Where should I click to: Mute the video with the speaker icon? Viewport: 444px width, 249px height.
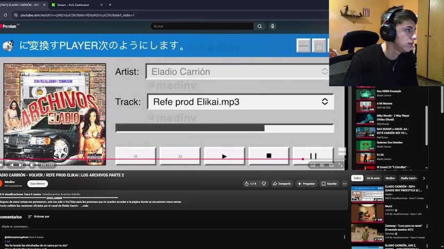(x=32, y=165)
